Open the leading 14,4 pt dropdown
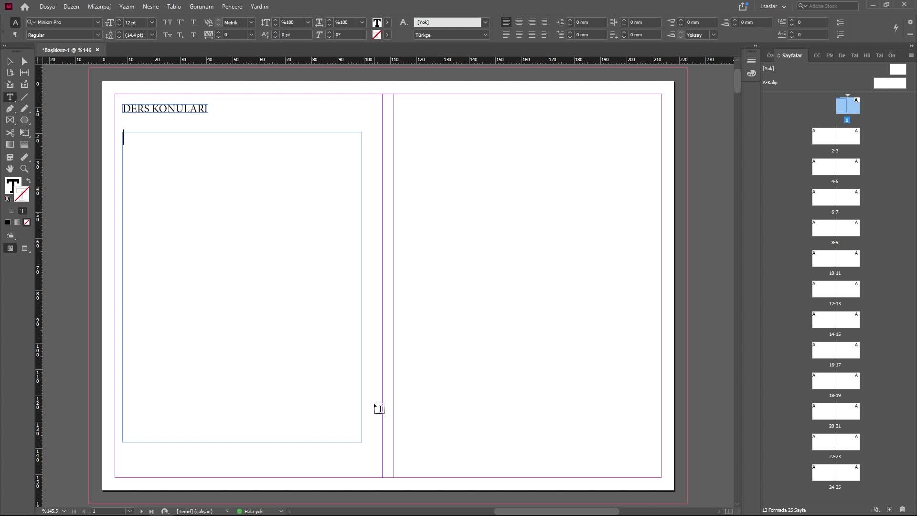 click(152, 35)
